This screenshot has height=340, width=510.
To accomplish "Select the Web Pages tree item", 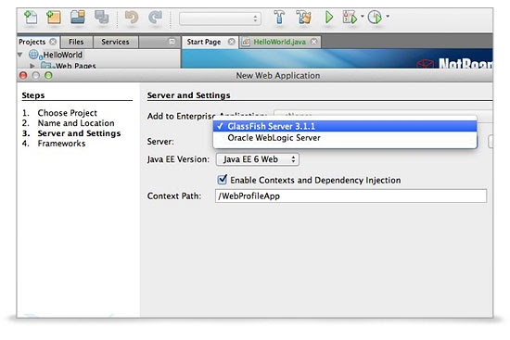I will coord(75,66).
